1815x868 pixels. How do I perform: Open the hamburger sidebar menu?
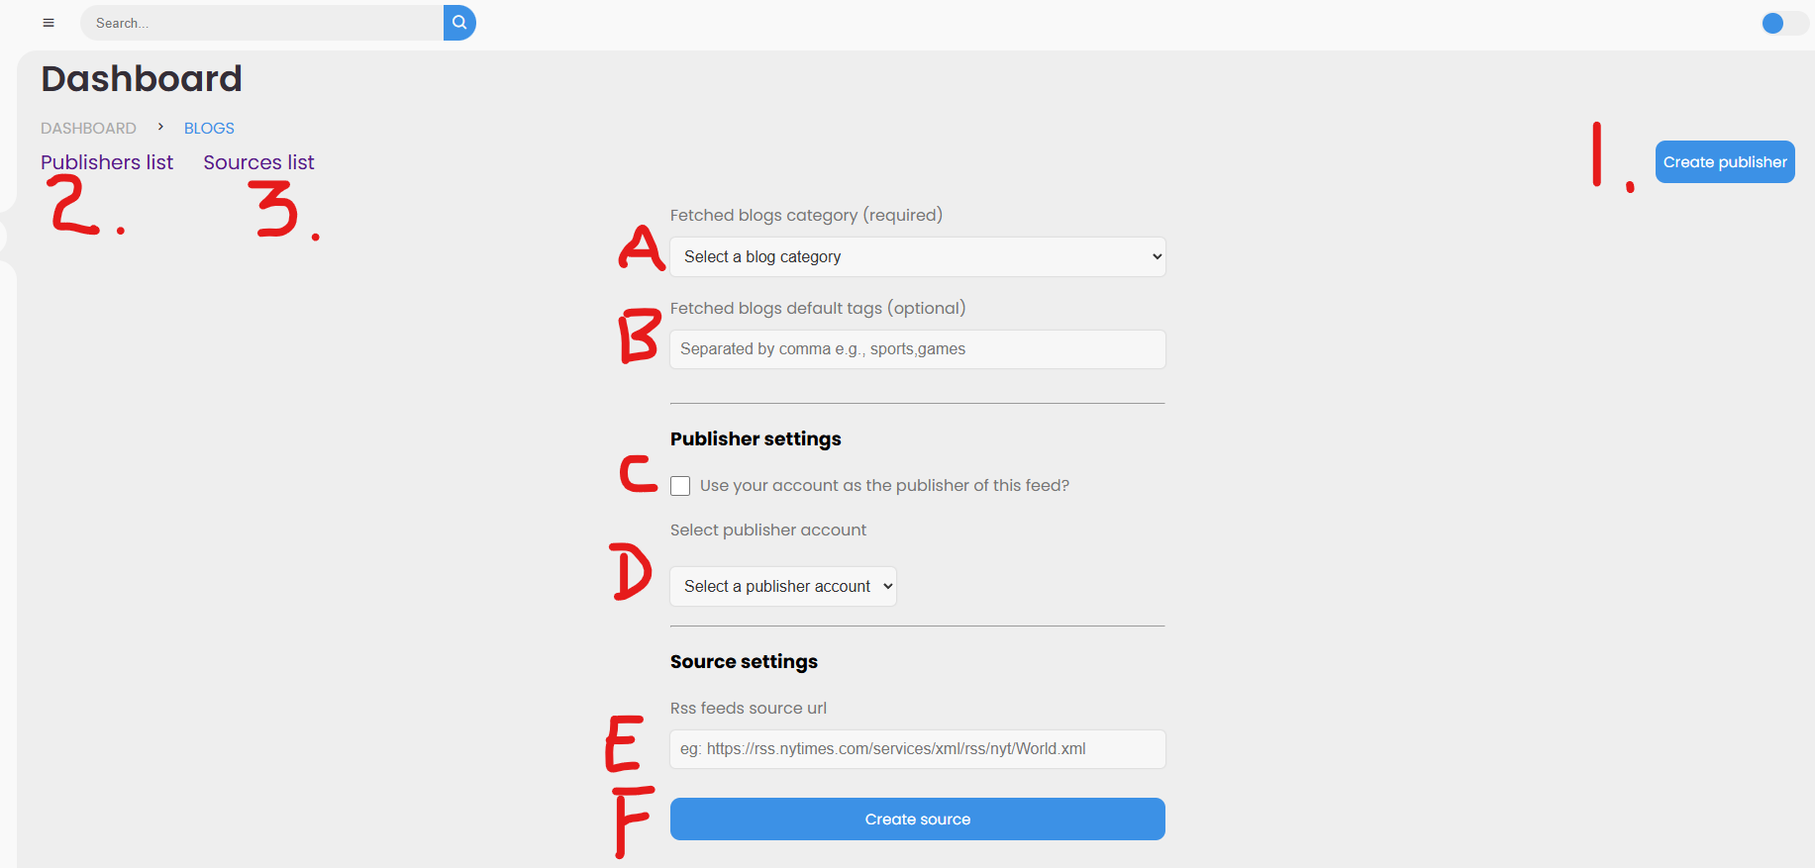pyautogui.click(x=49, y=23)
